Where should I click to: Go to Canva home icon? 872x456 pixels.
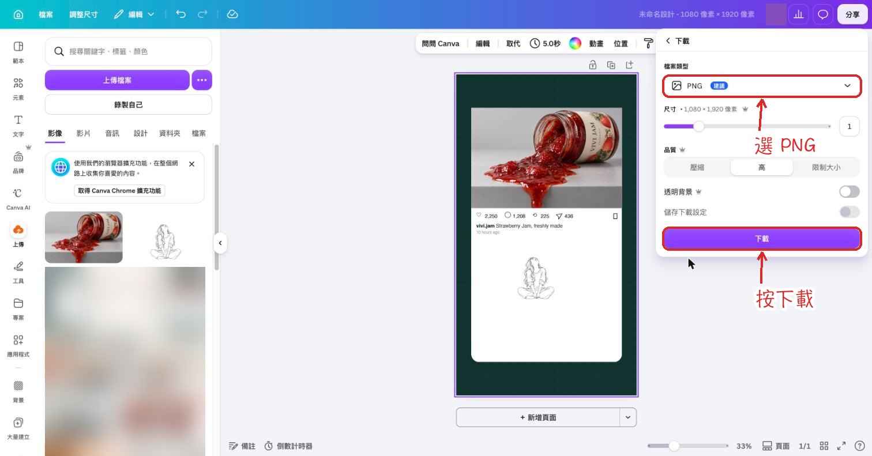18,14
